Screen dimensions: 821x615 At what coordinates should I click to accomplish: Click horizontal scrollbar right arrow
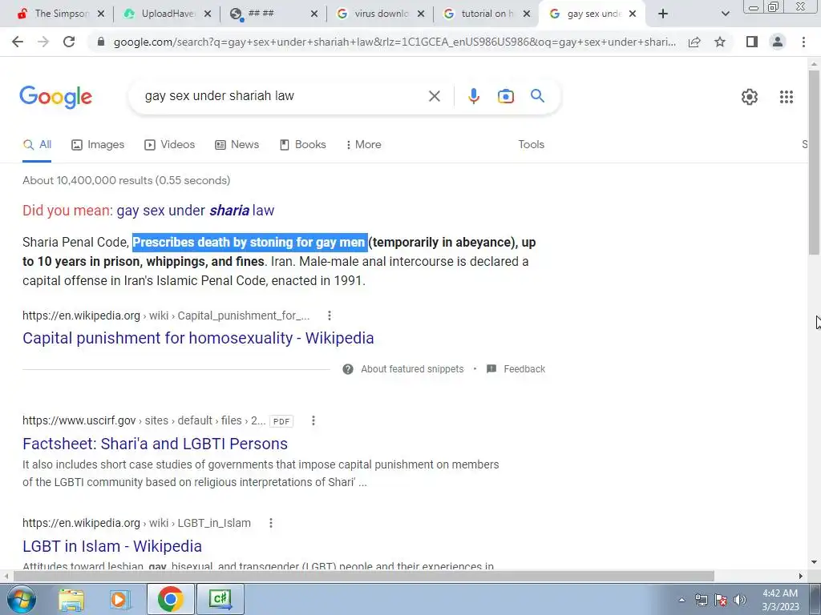pyautogui.click(x=801, y=577)
